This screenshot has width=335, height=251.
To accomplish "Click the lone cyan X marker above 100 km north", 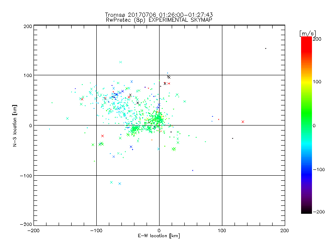I will (121, 62).
